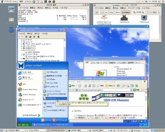Open Files and Settings Transfer Wizard

tap(30, 105)
